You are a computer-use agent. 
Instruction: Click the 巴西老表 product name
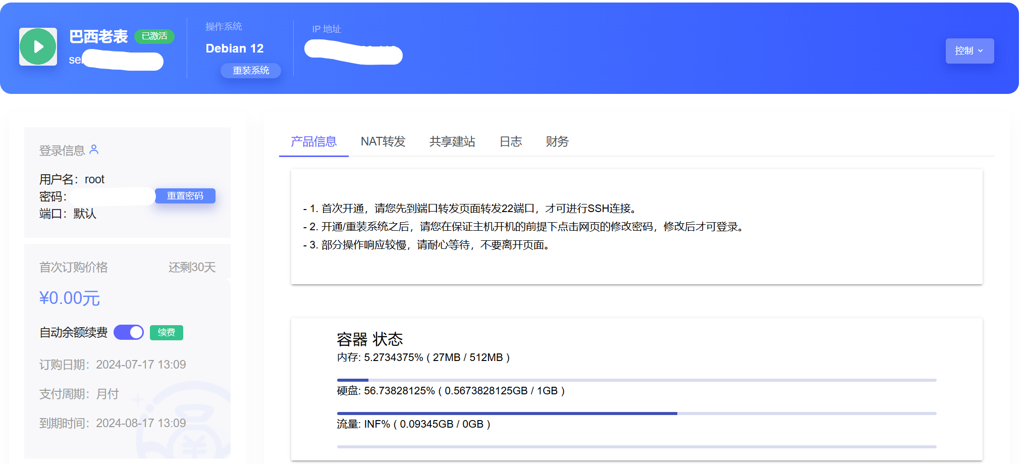tap(98, 36)
